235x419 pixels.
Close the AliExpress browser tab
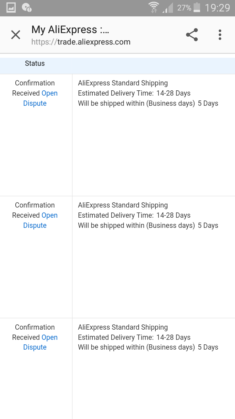coord(16,35)
